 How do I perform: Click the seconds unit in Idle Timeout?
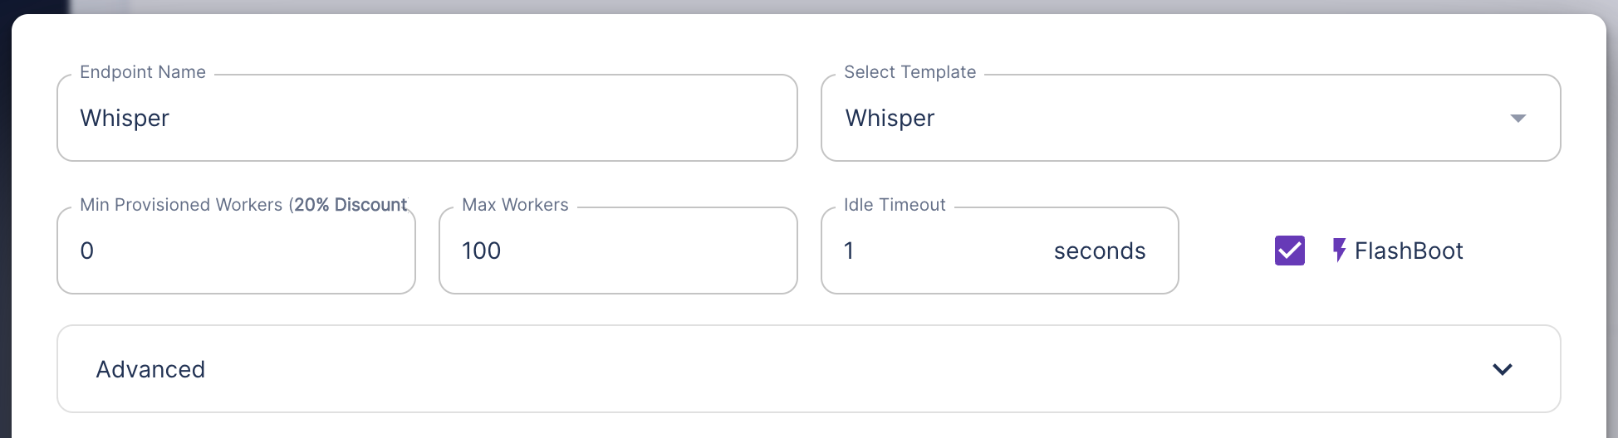(1099, 251)
